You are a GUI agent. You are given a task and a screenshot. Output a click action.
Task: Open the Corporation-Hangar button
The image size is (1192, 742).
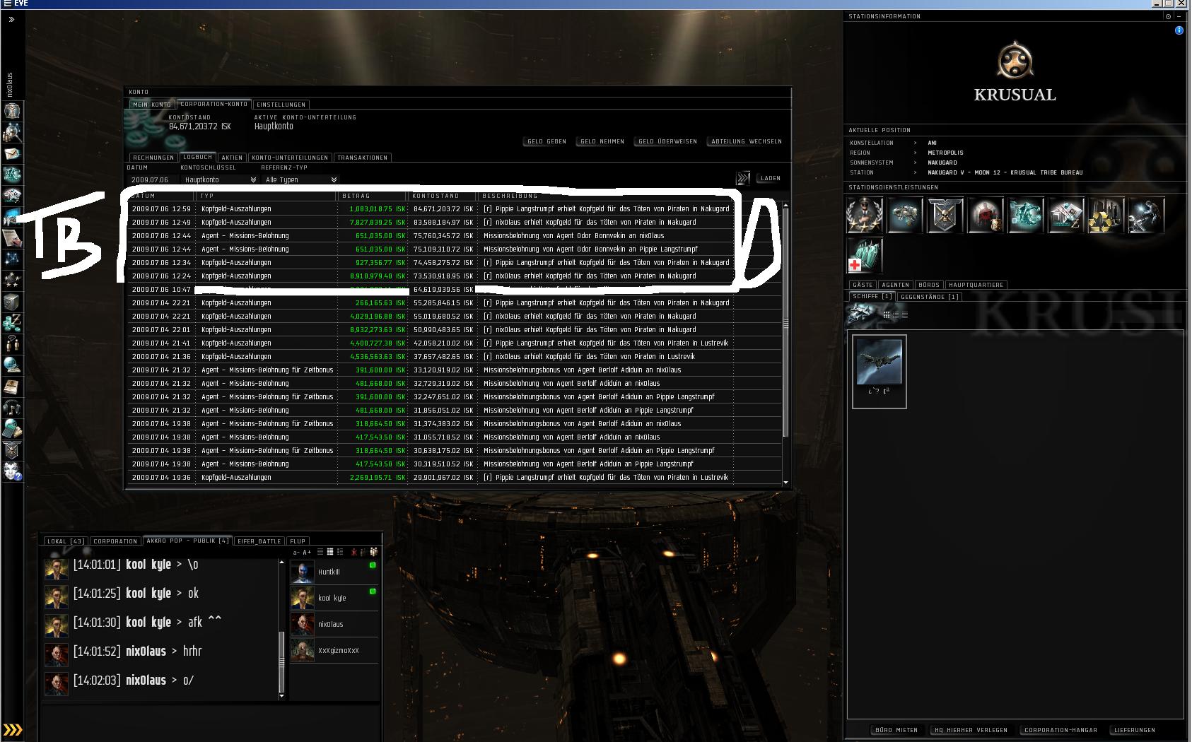(1060, 730)
